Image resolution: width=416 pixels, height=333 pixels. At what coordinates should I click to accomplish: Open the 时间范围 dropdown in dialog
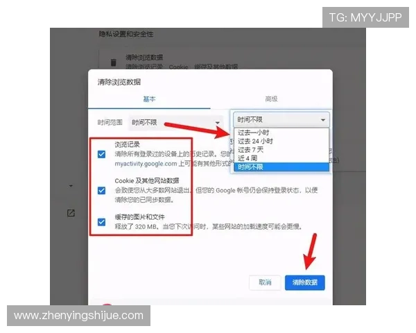coord(175,122)
